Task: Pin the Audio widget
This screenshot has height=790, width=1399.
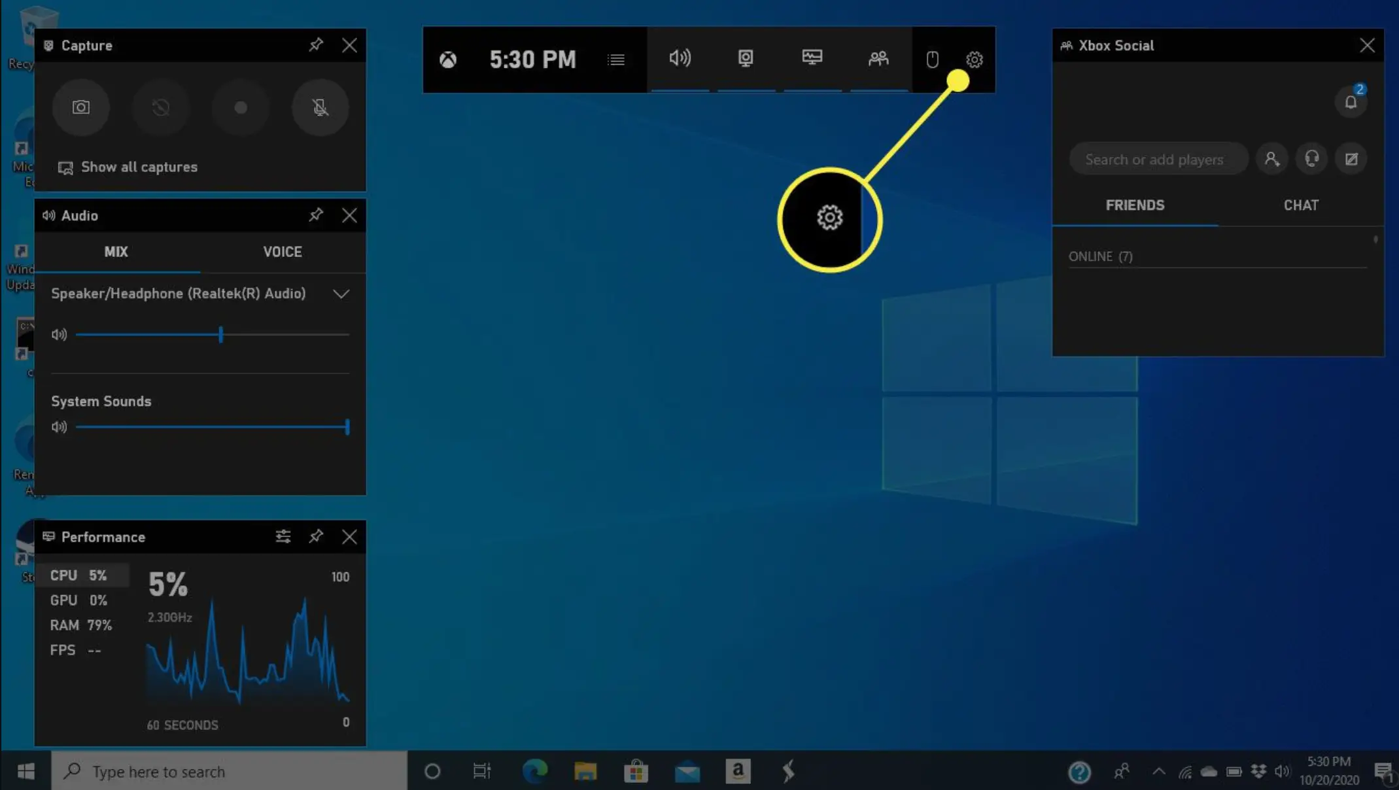Action: (316, 215)
